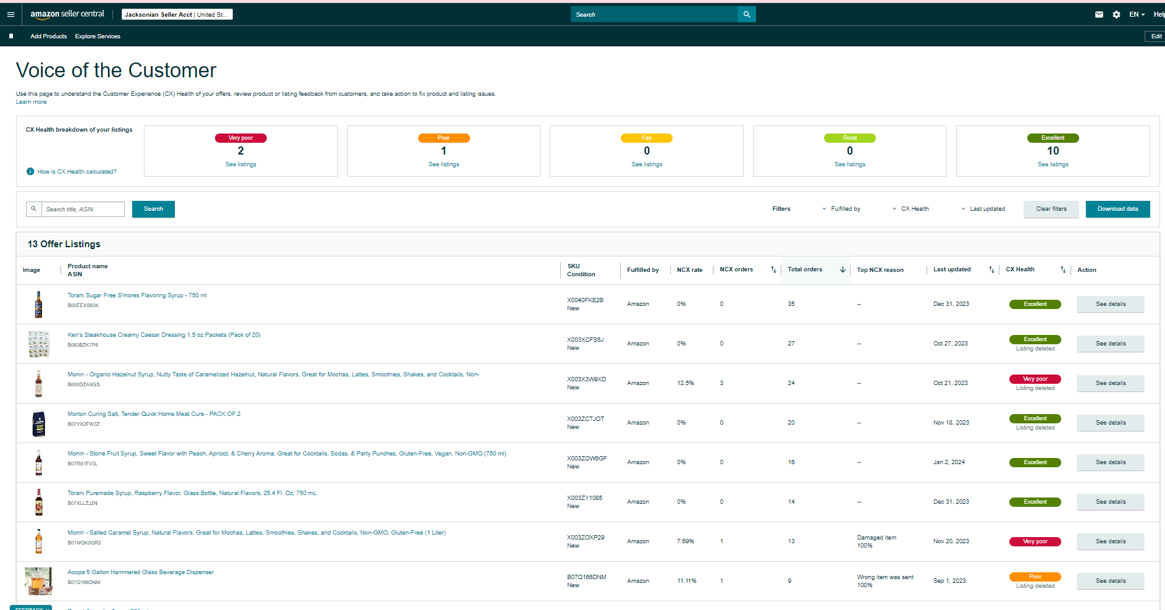Open the Learn more link
Screen dimensions: 1165x610
[x=32, y=102]
